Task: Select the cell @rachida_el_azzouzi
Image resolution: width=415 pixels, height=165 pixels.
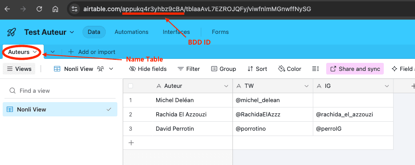Action: click(x=353, y=115)
